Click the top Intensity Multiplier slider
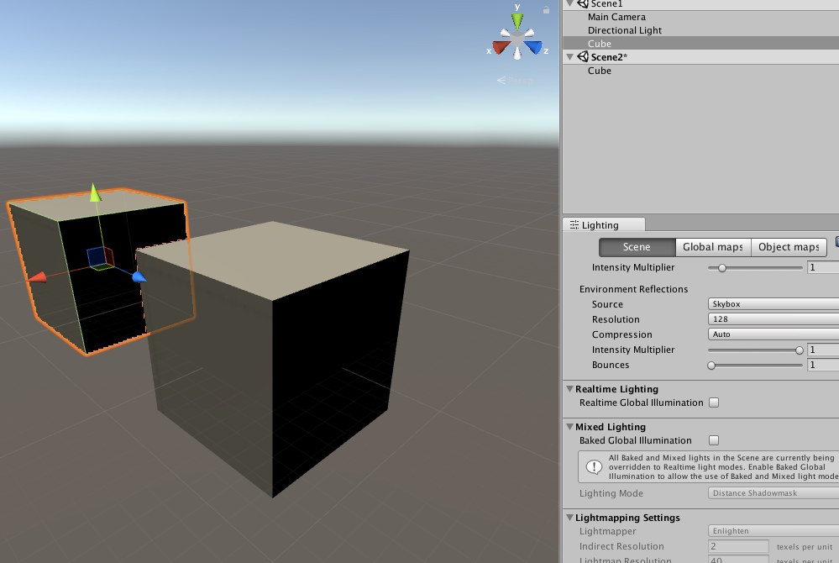Viewport: 839px width, 563px height. click(x=755, y=267)
